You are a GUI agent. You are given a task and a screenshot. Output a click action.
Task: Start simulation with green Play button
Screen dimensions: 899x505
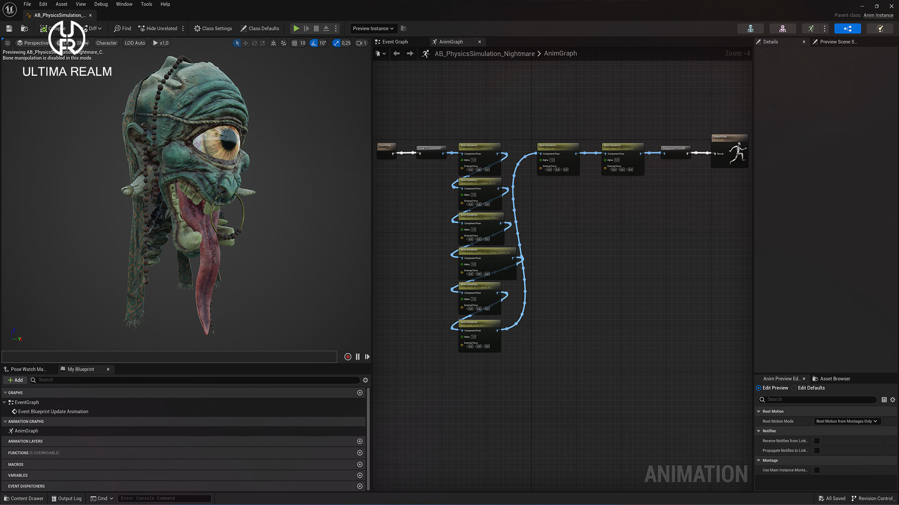[x=296, y=29]
